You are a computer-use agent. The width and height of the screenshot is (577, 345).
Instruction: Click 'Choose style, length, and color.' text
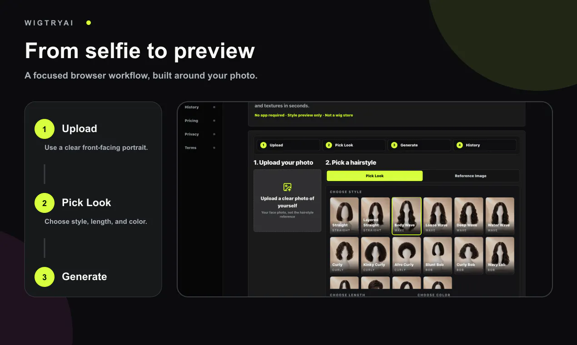click(x=96, y=222)
